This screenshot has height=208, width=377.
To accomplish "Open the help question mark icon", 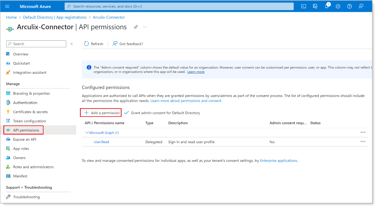I will [x=349, y=6].
